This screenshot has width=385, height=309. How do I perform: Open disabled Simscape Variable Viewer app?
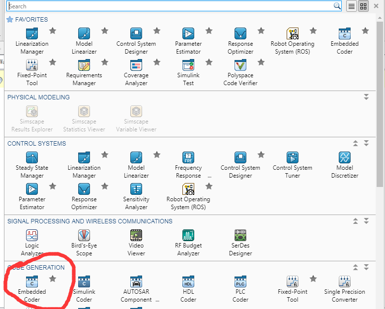click(x=136, y=119)
